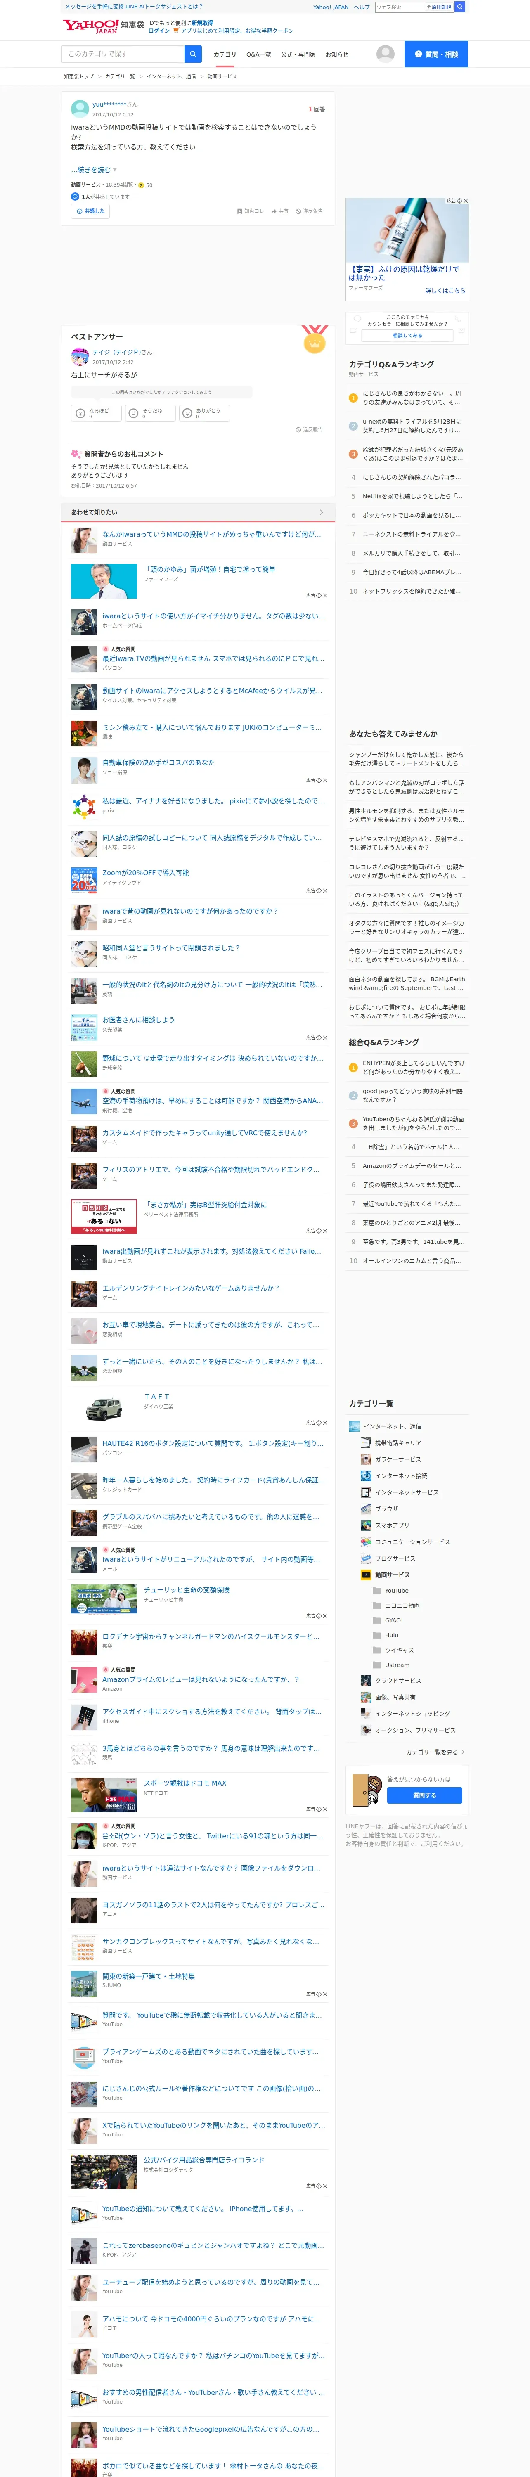Report best answer via 違反報告
The height and width of the screenshot is (2477, 530).
coord(309,430)
